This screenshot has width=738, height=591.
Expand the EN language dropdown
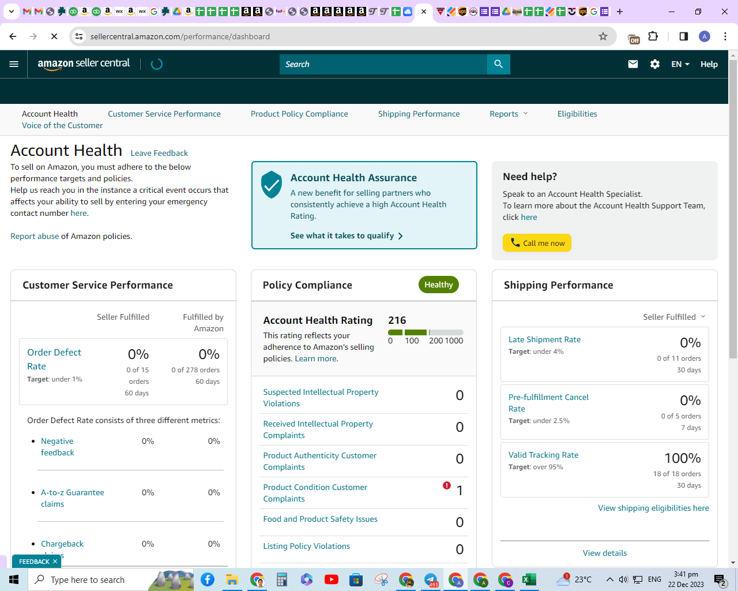point(680,64)
